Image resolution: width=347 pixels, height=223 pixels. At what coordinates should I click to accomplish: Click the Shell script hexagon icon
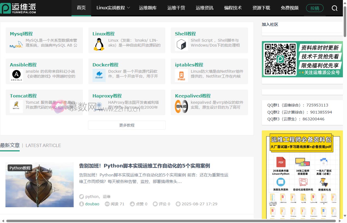(181, 44)
